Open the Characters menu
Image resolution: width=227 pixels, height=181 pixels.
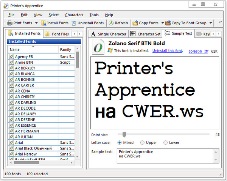74,15
